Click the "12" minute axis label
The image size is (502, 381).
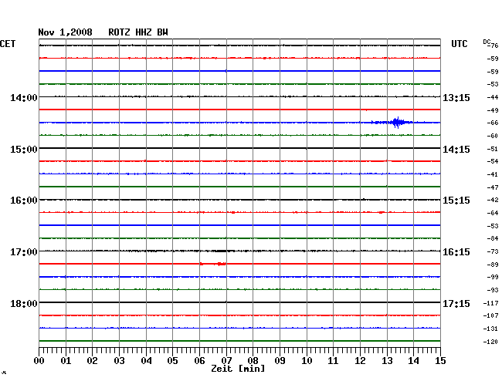point(360,361)
